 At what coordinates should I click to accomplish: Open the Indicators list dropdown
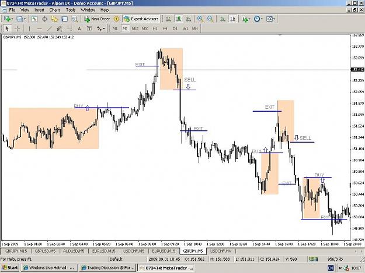(246, 19)
